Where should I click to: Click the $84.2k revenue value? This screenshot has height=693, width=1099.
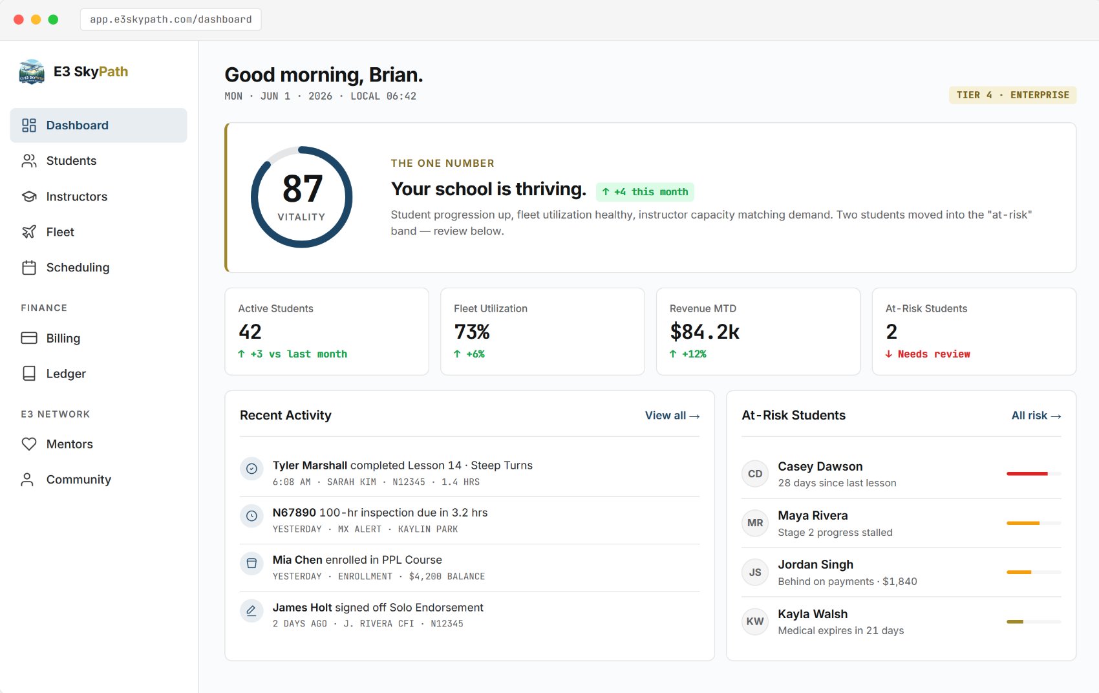(x=705, y=332)
